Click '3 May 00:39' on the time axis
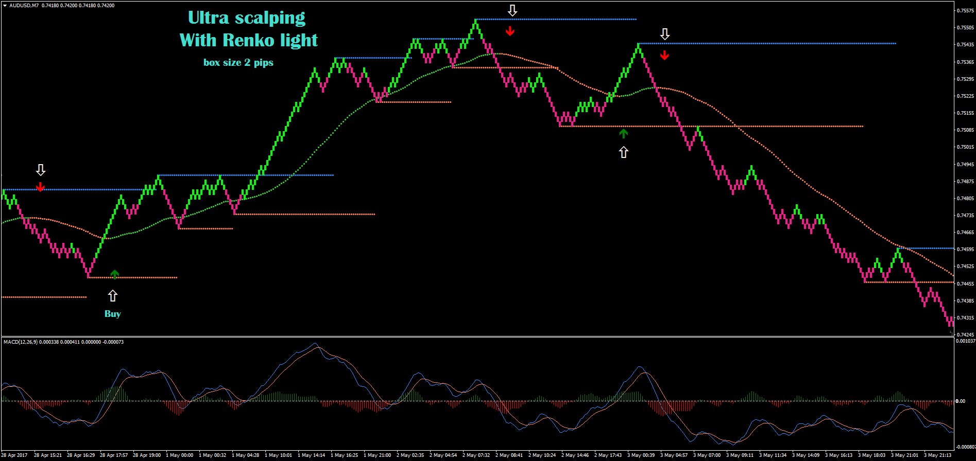Viewport: 976px width, 461px height. [641, 455]
